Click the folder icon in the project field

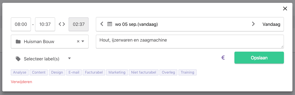(x=18, y=42)
